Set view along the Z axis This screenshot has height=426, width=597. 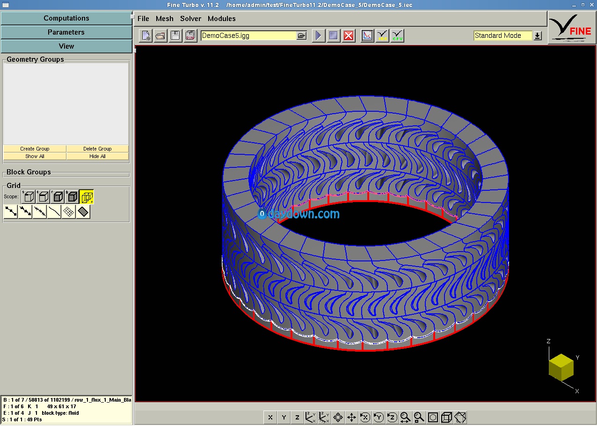[x=298, y=418]
